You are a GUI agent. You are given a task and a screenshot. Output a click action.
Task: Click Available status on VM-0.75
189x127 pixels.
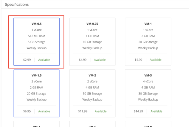point(100,60)
